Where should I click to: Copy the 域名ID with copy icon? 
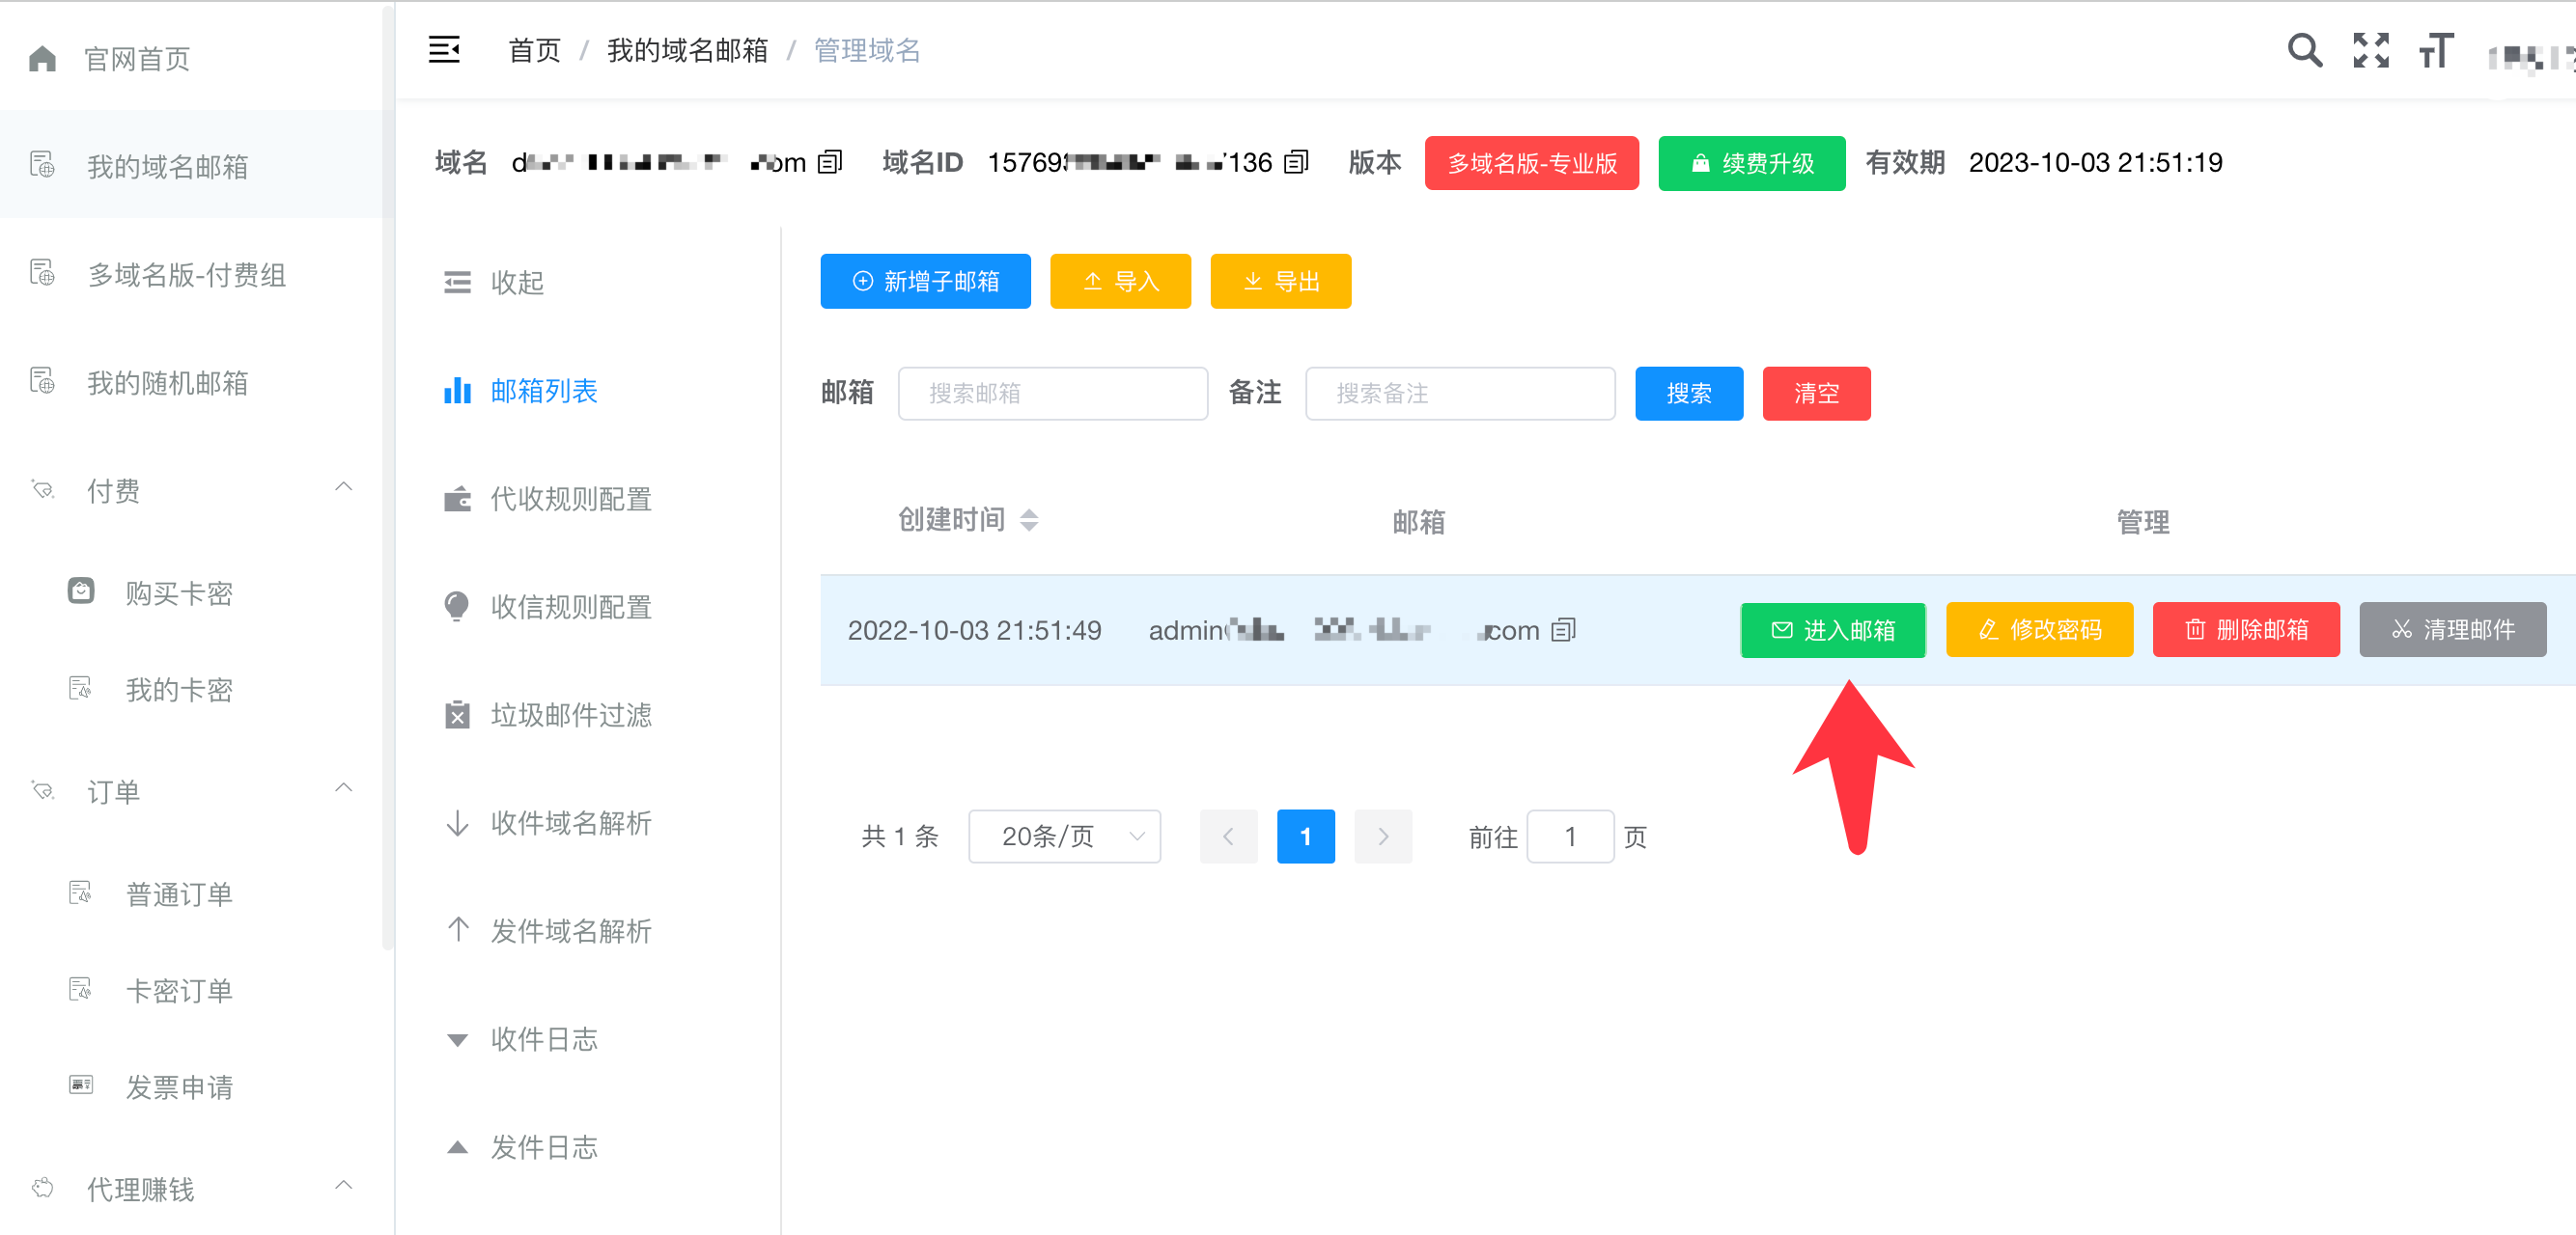[1296, 162]
